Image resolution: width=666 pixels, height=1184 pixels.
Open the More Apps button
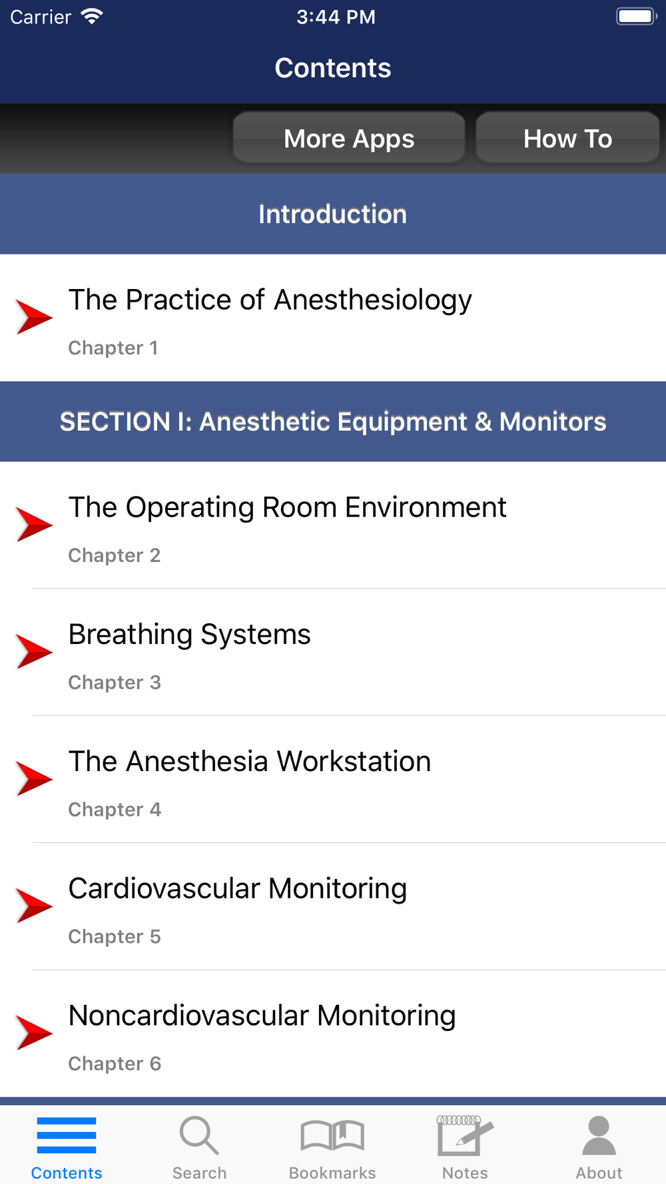(349, 138)
